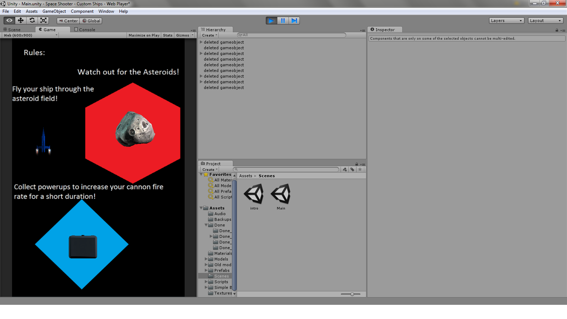The image size is (567, 319).
Task: Toggle Maximize on Play in Game view
Action: [144, 35]
